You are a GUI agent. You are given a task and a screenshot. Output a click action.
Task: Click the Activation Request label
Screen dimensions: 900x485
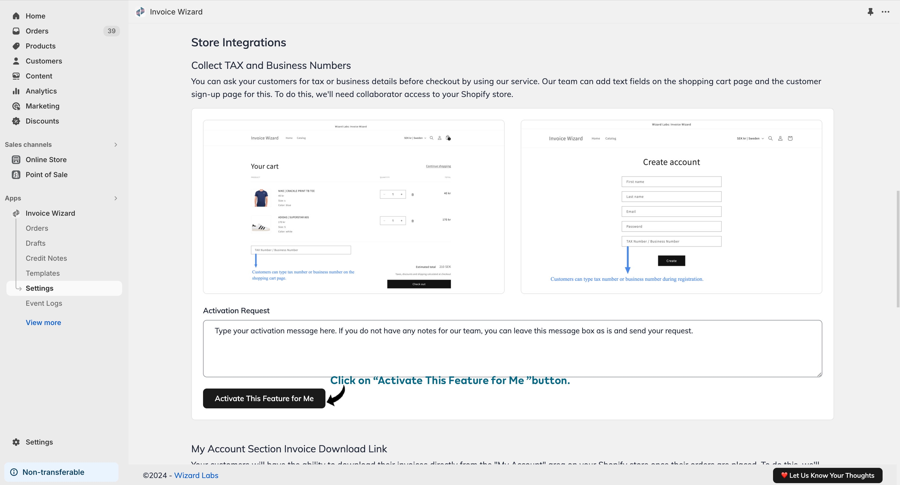236,311
